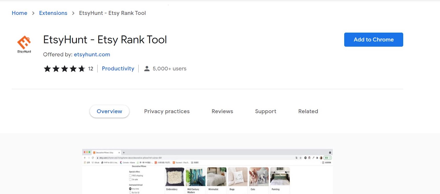This screenshot has width=440, height=194.
Task: Click the "Offered by:" label
Action: click(x=58, y=54)
